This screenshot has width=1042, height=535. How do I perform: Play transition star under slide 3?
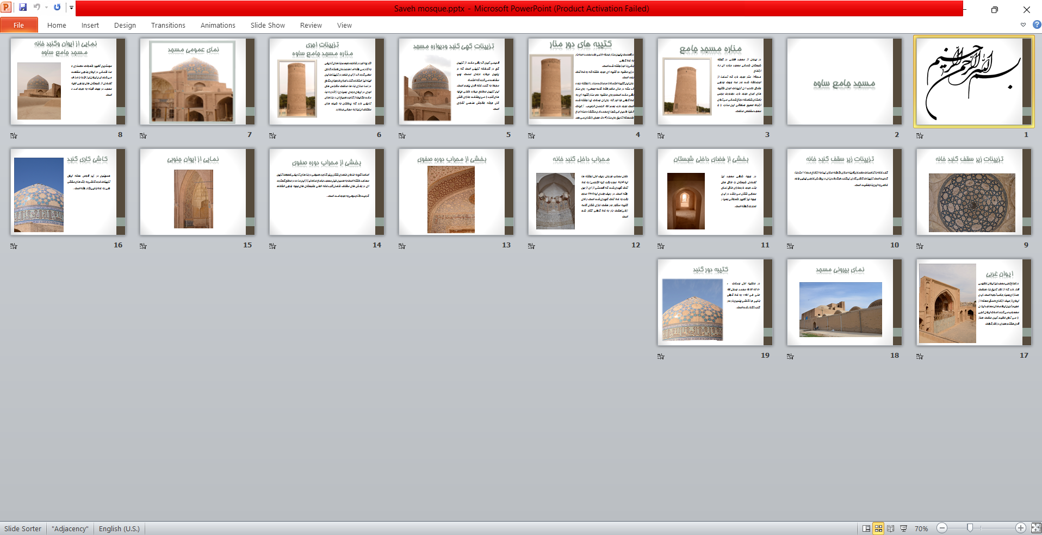(661, 135)
